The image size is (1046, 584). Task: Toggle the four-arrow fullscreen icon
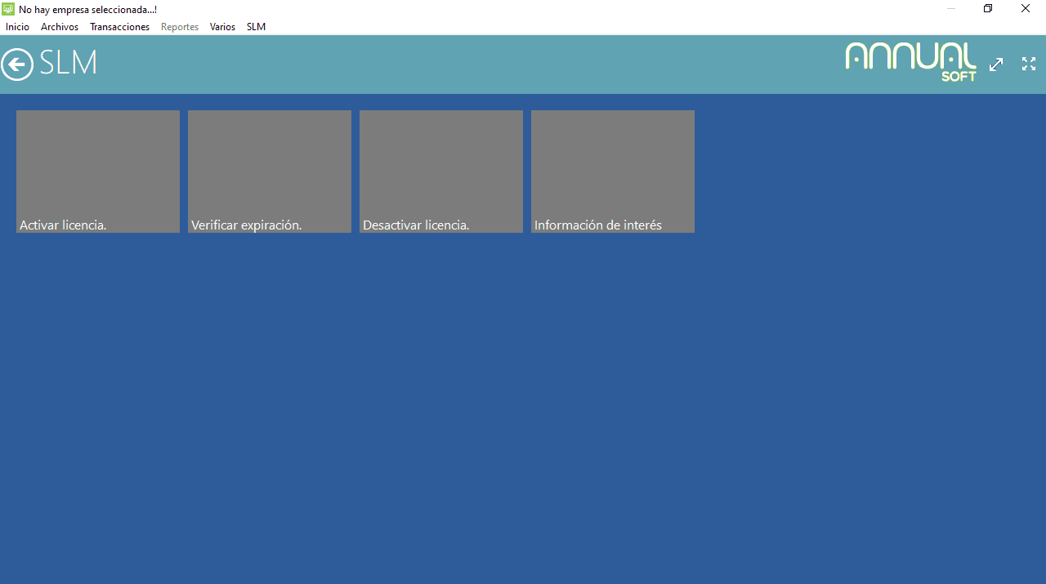1029,64
